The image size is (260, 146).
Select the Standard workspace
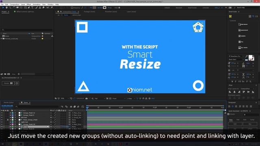click(x=179, y=8)
